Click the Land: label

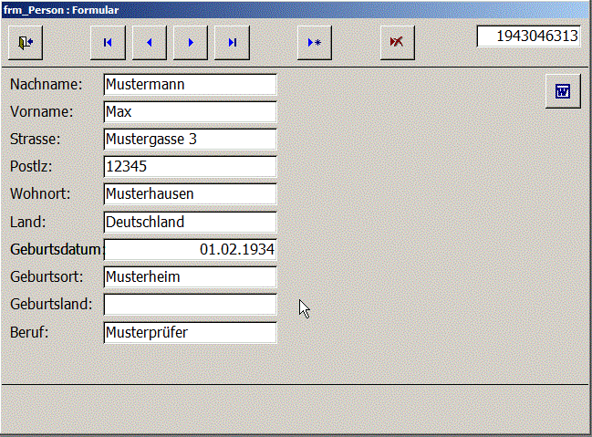(x=28, y=222)
